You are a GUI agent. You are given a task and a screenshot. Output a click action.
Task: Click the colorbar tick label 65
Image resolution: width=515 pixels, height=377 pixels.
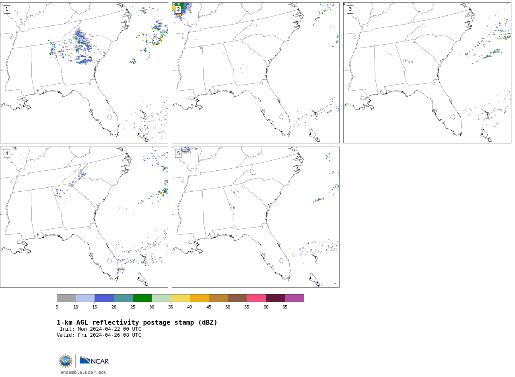click(285, 307)
